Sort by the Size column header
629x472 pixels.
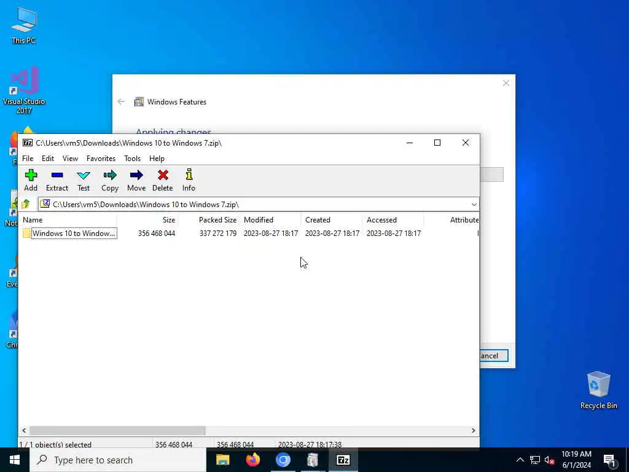point(147,220)
